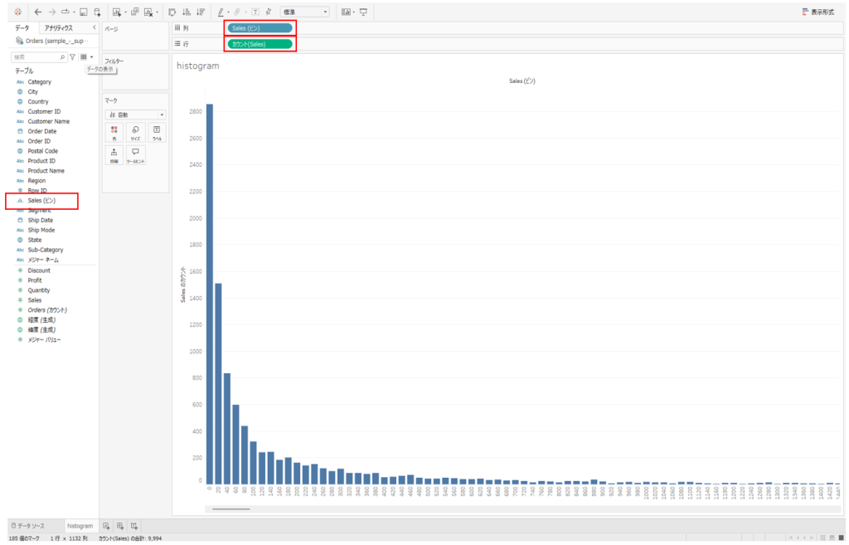The width and height of the screenshot is (849, 545).
Task: Click presentation mode icon in toolbar
Action: coord(363,12)
